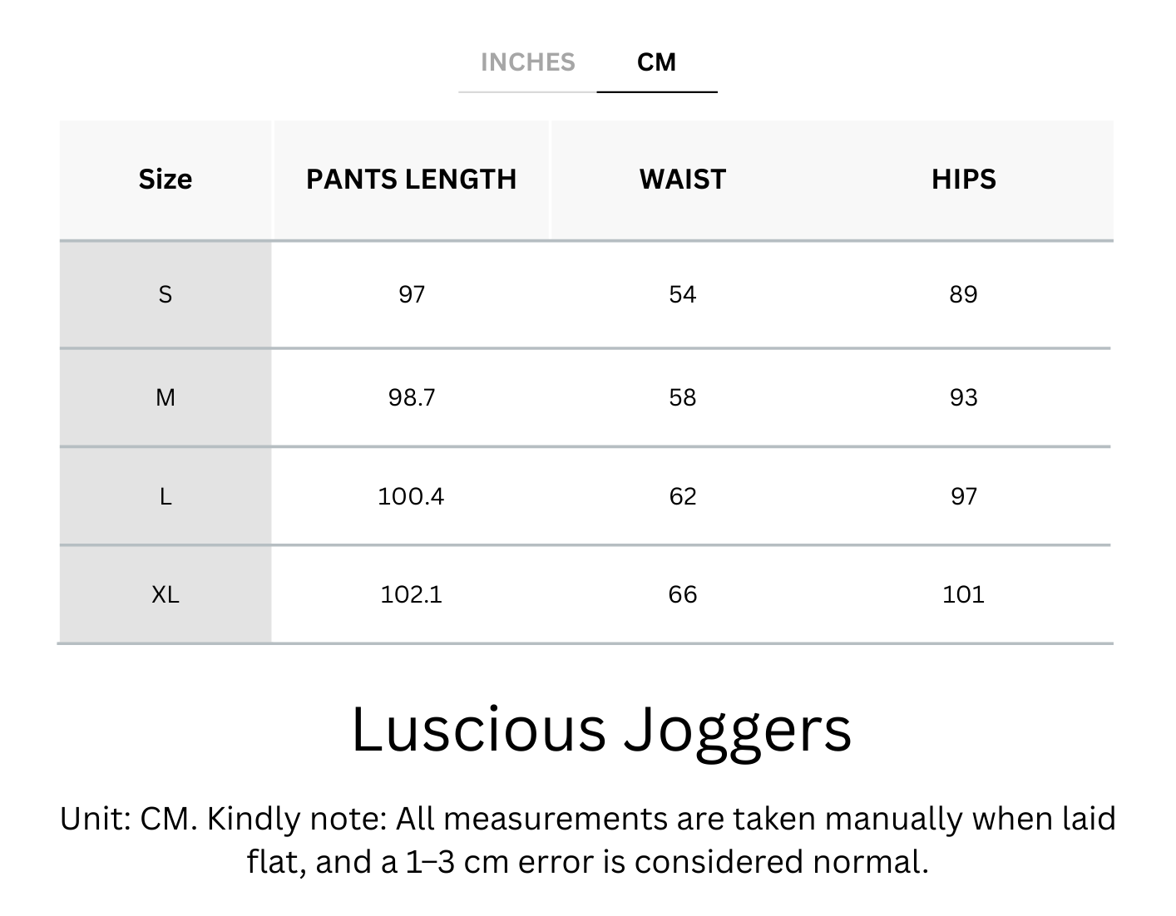Click the Luscious Joggers title
Image resolution: width=1176 pixels, height=916 pixels.
tap(601, 730)
